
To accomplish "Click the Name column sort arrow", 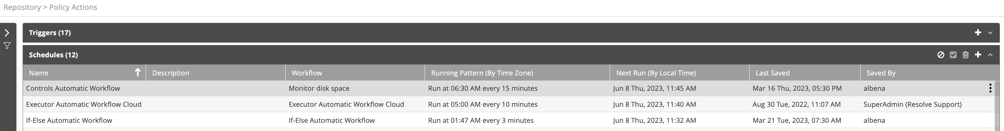I will click(138, 72).
